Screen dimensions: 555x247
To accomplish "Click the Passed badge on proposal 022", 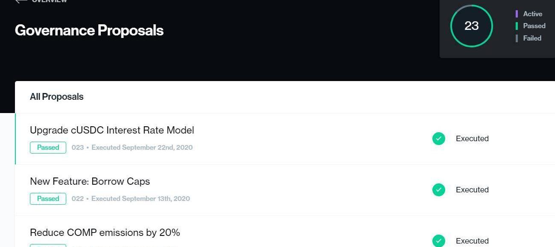I will (x=48, y=199).
